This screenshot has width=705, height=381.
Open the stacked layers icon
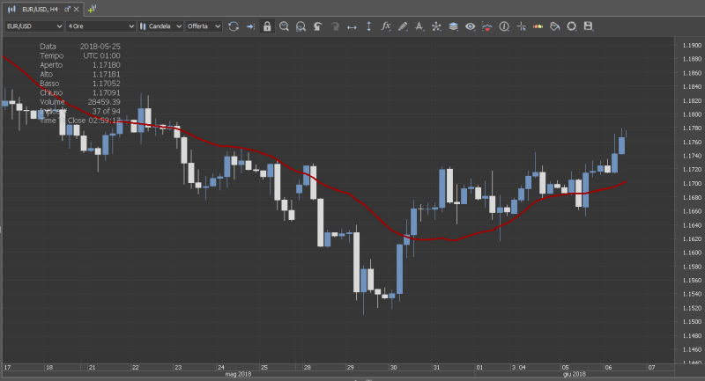452,26
